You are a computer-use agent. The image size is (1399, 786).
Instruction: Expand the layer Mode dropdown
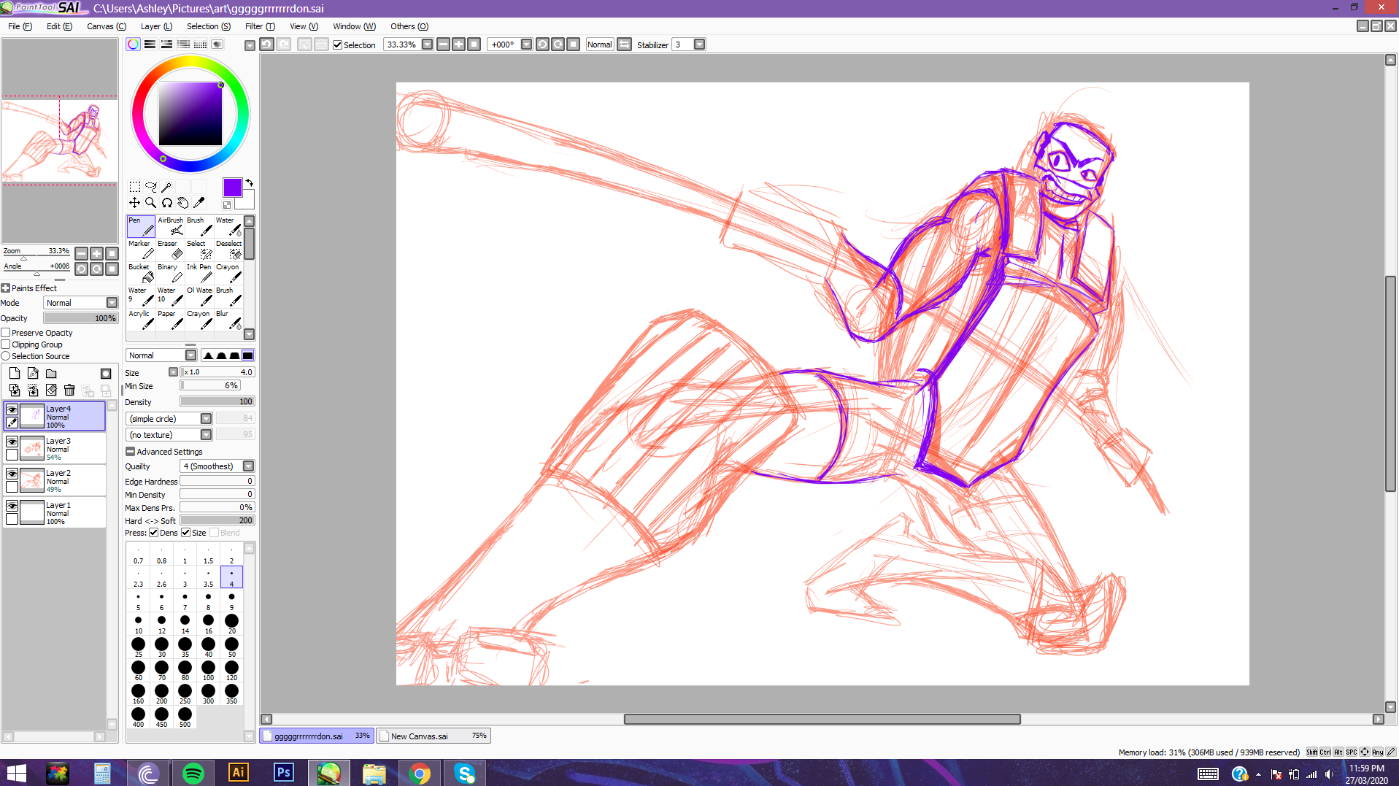tap(112, 303)
